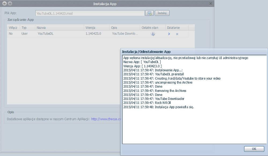The height and width of the screenshot is (156, 268).
Task: Open the browse file icon next to Plik App
Action: [149, 13]
